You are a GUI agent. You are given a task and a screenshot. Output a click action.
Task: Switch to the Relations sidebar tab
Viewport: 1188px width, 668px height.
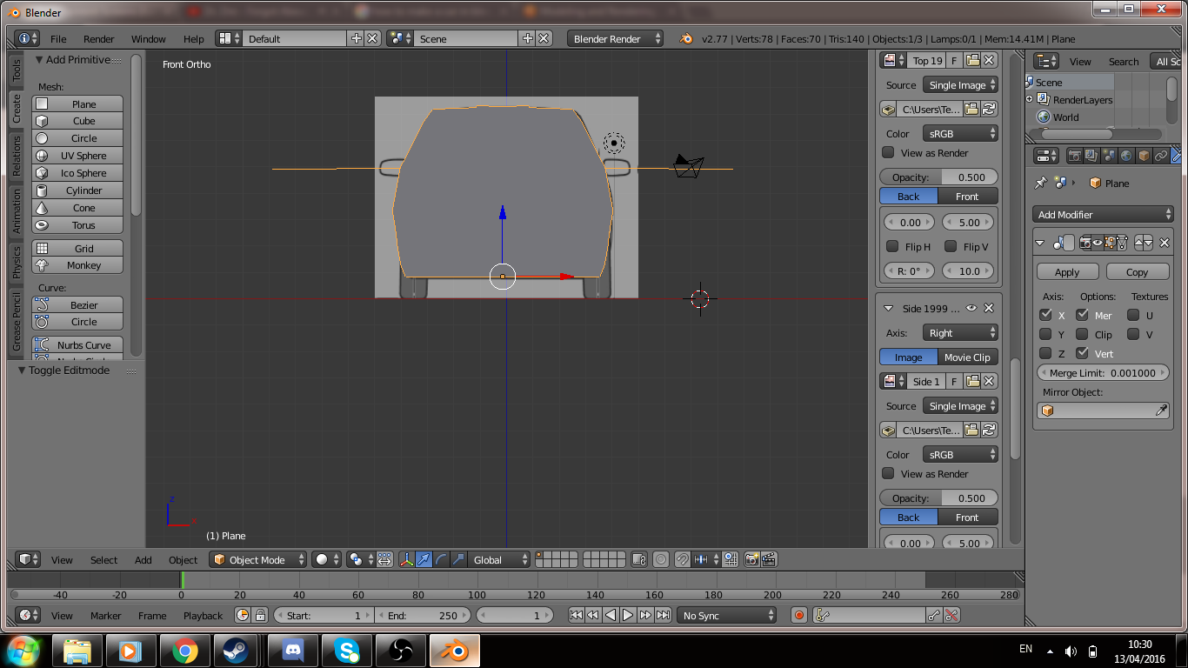tap(16, 157)
